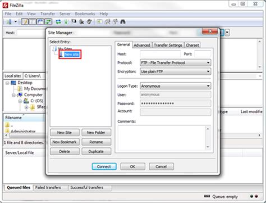Switch to the Queued files tab
Viewport: 266px width, 203px height.
(x=19, y=188)
